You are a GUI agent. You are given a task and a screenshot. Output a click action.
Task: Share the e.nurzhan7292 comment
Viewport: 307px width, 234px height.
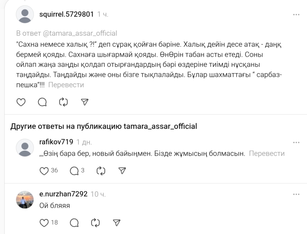(117, 223)
